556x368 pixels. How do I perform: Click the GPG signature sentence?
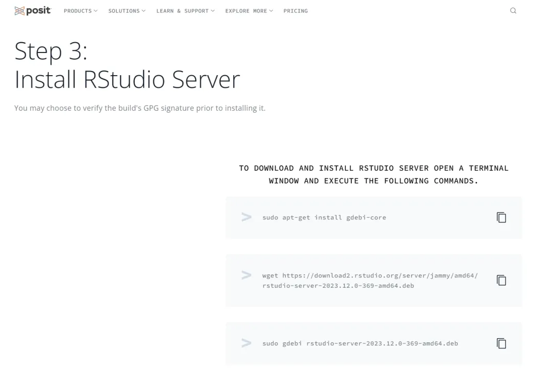point(140,108)
